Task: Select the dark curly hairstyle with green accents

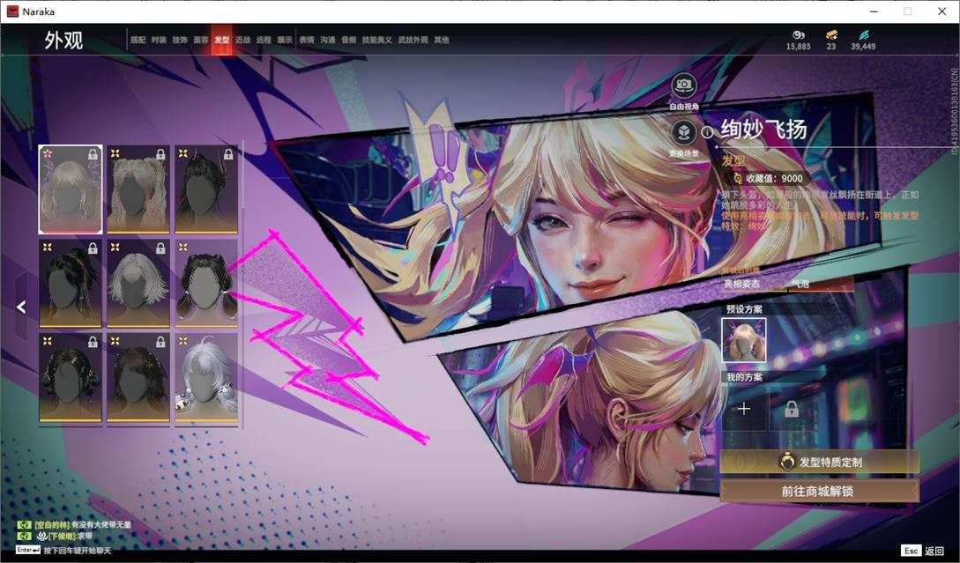Action: pos(71,377)
